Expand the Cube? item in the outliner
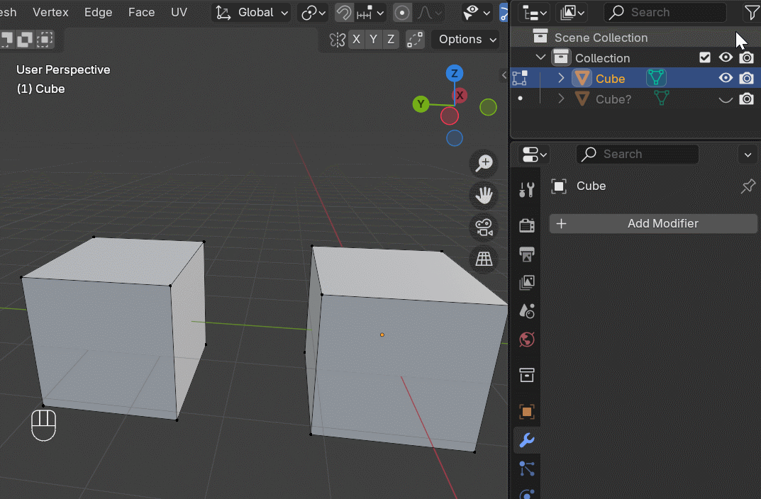The height and width of the screenshot is (499, 761). pyautogui.click(x=561, y=99)
